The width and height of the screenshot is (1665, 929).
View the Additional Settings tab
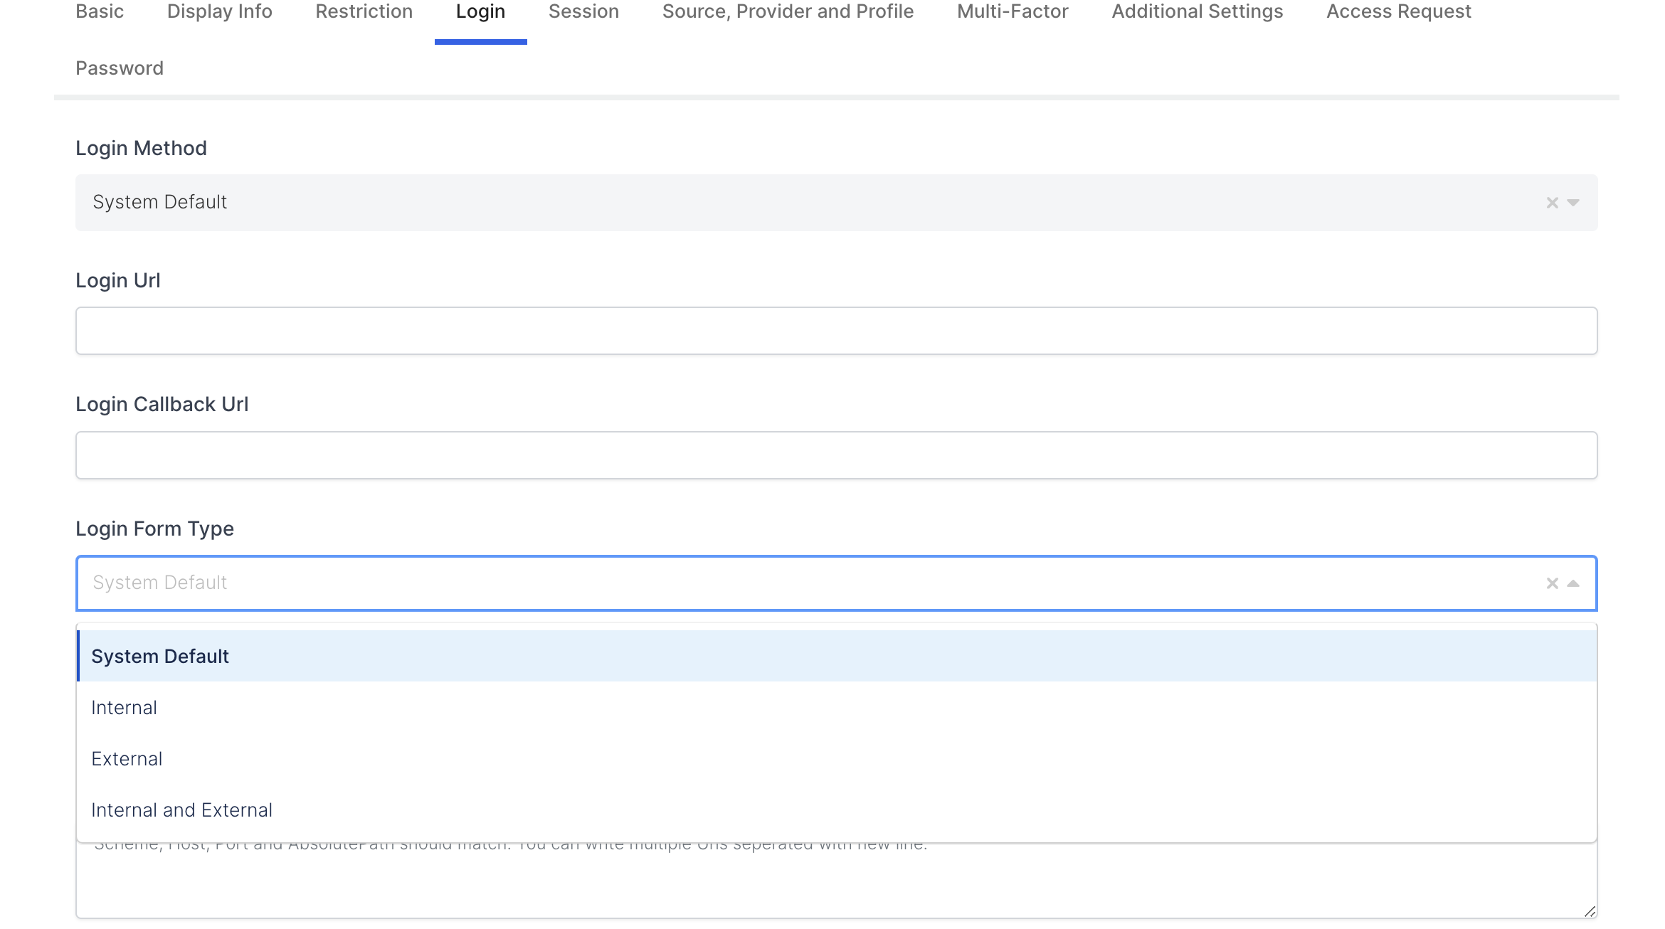point(1198,12)
